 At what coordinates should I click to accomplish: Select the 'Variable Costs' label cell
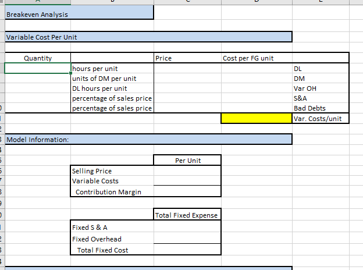(x=112, y=181)
